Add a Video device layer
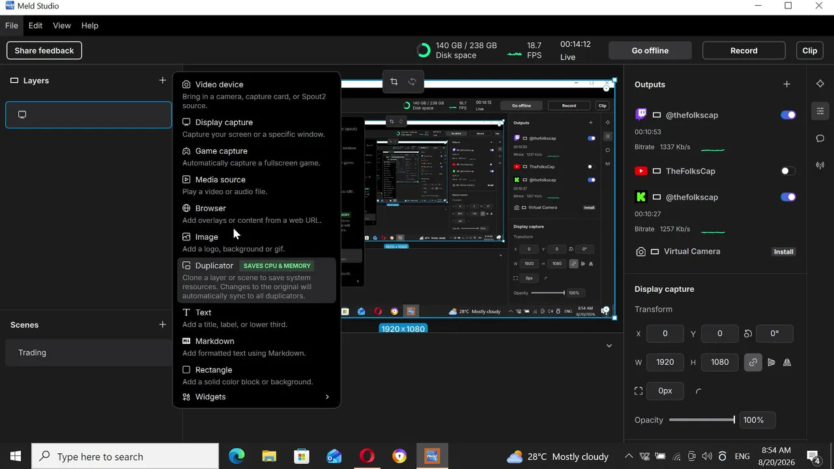Screen dimensions: 834x469 [x=256, y=94]
